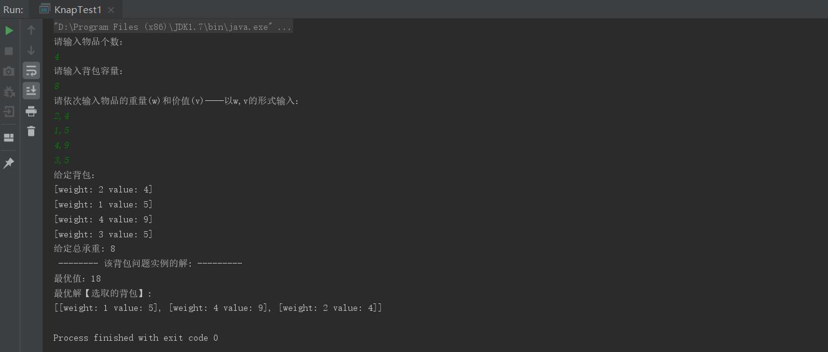Click the Attach Debugger bug icon
This screenshot has height=352, width=828.
9,92
